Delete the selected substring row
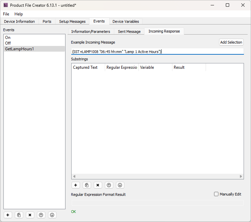 click(98, 185)
